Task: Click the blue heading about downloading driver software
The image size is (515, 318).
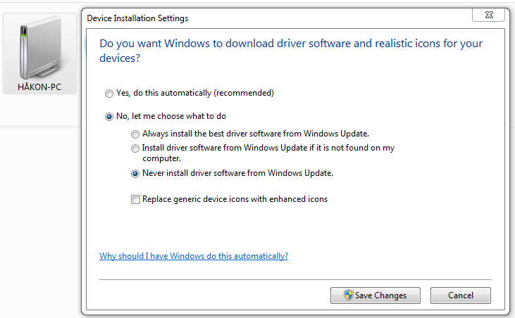Action: click(291, 51)
